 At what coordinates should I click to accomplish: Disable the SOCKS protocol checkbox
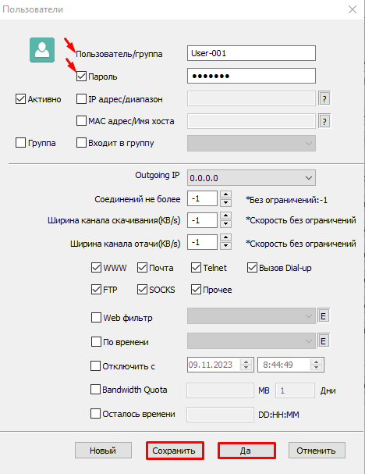142,289
